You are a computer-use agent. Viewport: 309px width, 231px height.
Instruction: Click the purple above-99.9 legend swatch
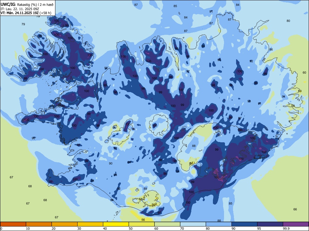(x=296, y=224)
